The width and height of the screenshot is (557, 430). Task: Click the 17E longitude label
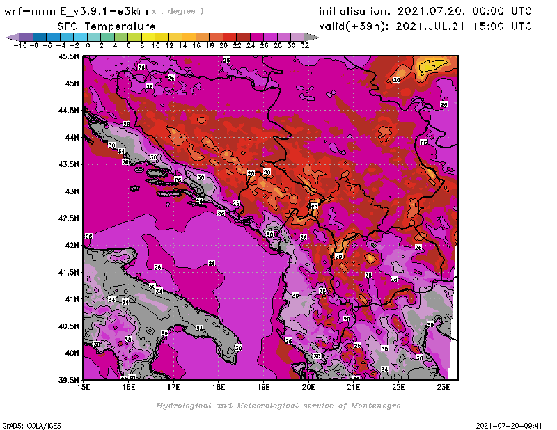[x=173, y=387]
